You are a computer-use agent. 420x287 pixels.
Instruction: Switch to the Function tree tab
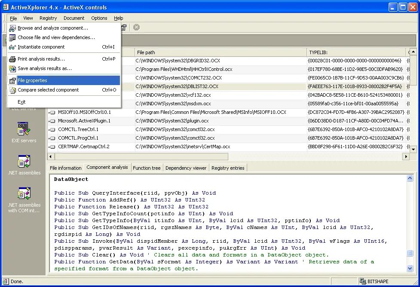tap(147, 168)
